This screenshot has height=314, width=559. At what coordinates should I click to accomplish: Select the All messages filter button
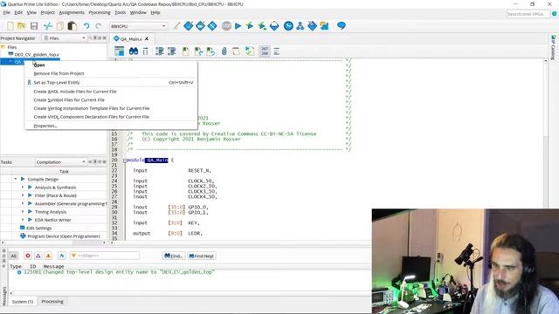(13, 256)
